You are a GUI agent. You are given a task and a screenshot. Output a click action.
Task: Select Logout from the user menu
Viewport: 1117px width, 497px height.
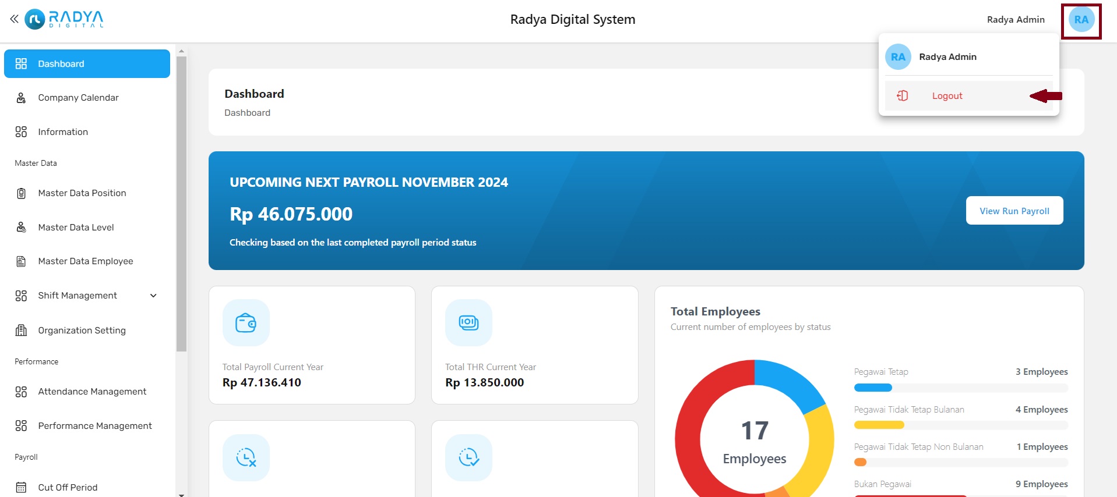click(947, 96)
